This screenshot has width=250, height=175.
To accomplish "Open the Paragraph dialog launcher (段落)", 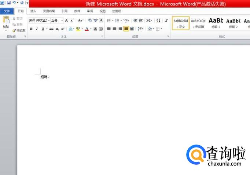I will (x=168, y=37).
